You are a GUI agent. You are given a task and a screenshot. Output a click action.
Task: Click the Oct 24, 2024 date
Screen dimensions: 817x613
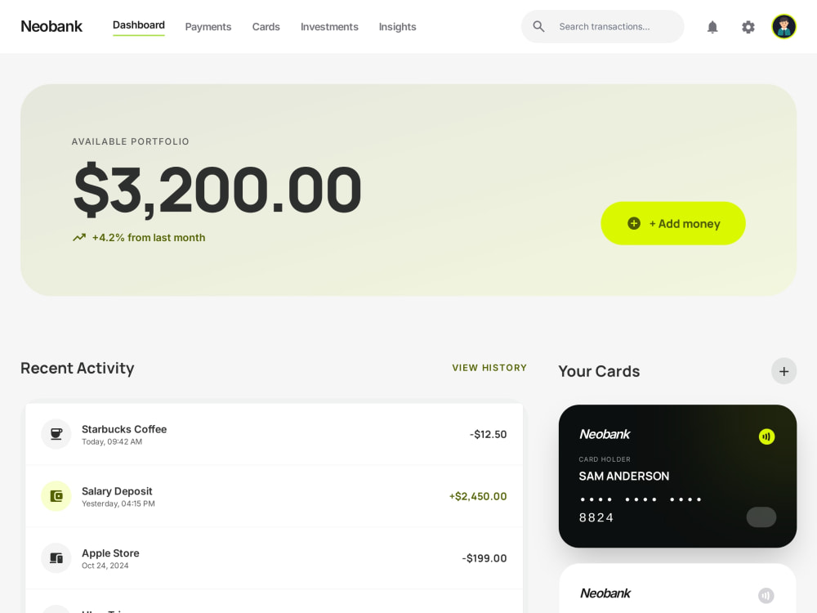click(x=105, y=566)
